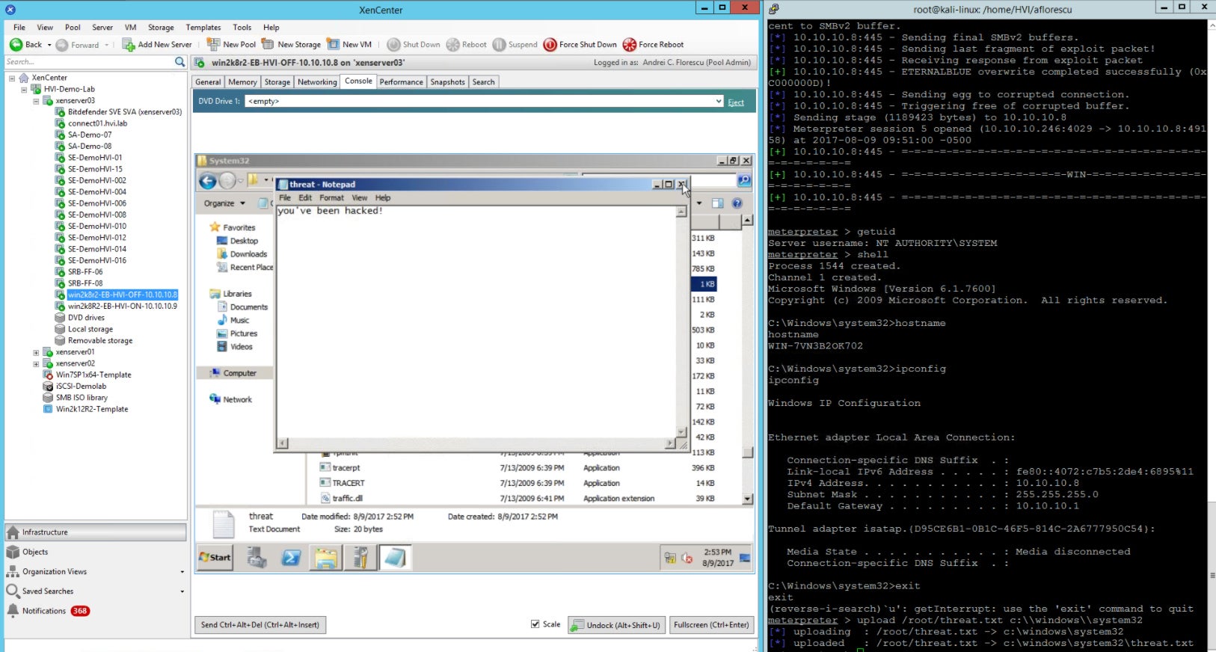
Task: Click the Forward navigation icon
Action: (62, 45)
